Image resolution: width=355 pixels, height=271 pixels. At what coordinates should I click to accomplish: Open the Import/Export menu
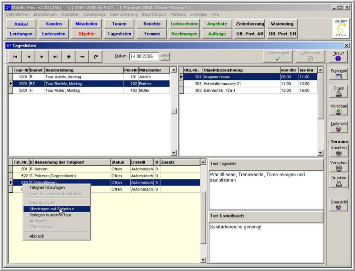pos(154,14)
